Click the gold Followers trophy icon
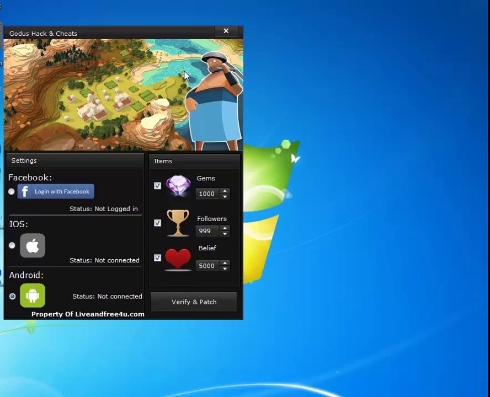Viewport: 490px width, 397px height. tap(178, 223)
